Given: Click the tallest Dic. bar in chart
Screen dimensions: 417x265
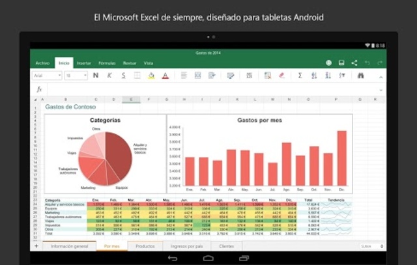Looking at the screenshot, I should pos(341,158).
